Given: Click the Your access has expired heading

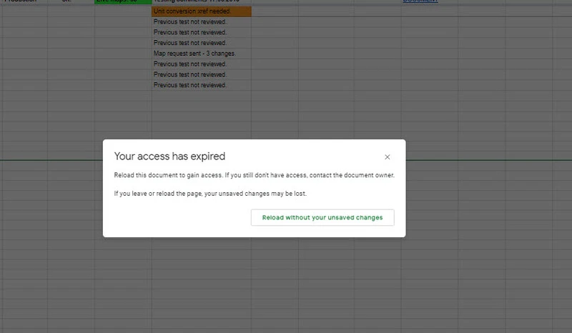Looking at the screenshot, I should pyautogui.click(x=170, y=156).
